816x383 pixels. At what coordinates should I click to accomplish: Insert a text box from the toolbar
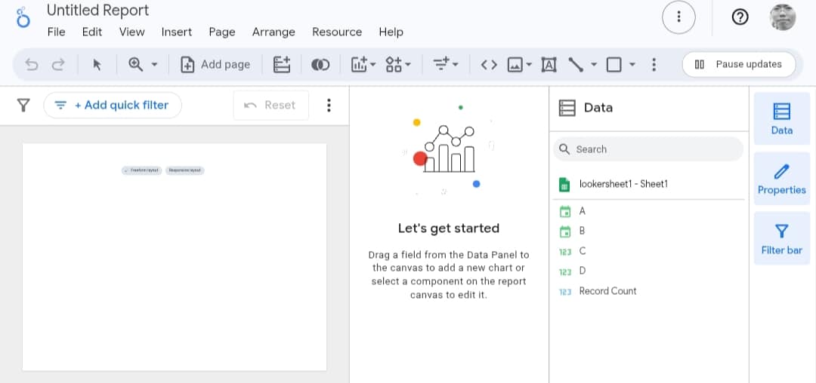click(549, 65)
